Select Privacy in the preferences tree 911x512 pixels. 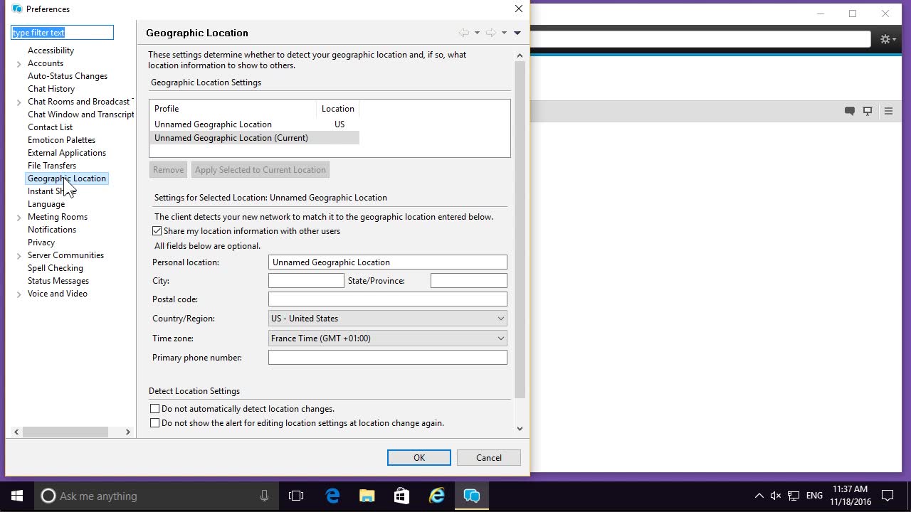tap(41, 242)
